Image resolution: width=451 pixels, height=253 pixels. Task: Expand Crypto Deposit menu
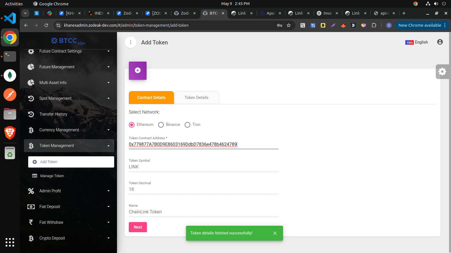coord(109,238)
